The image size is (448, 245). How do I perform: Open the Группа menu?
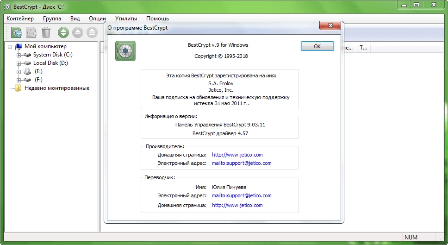click(52, 19)
